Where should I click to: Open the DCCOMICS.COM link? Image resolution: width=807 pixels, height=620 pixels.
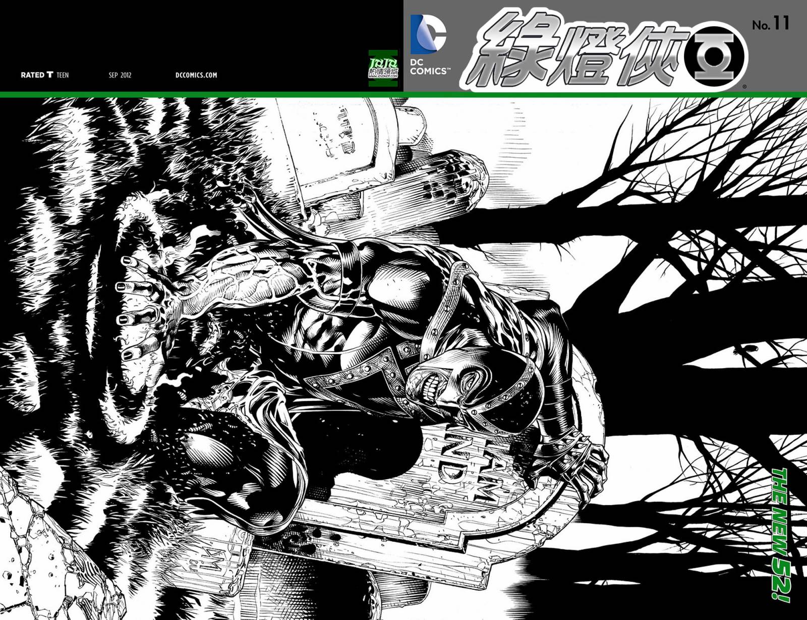[x=196, y=75]
